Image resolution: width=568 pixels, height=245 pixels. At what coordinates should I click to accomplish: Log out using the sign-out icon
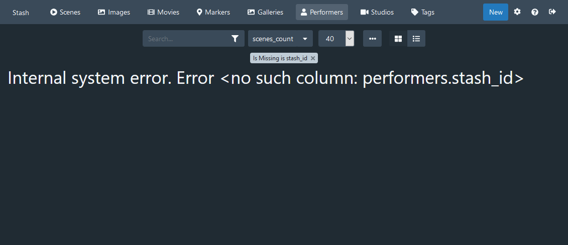coord(552,12)
